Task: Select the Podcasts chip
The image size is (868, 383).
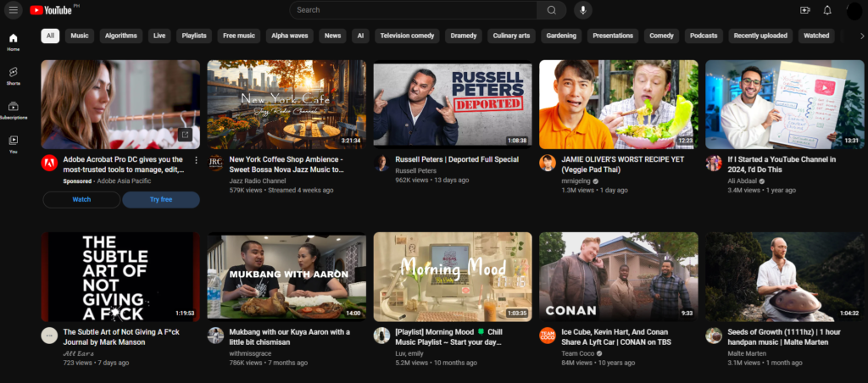Action: (704, 36)
